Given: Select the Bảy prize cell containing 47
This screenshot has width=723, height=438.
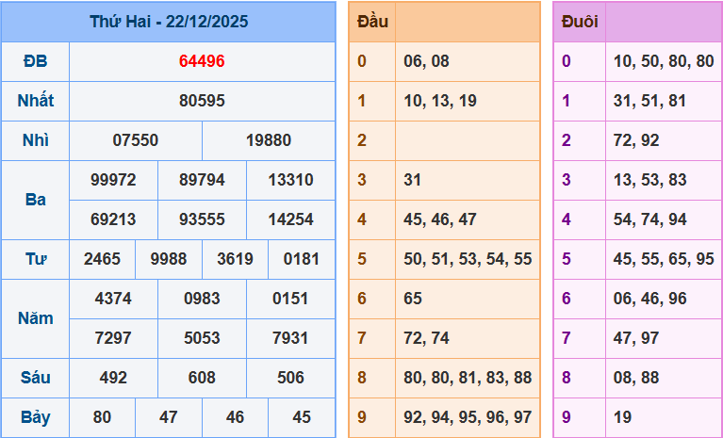Looking at the screenshot, I should click(169, 417).
